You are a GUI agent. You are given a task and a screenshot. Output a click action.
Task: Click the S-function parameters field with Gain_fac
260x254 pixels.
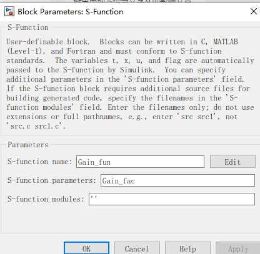click(x=177, y=180)
